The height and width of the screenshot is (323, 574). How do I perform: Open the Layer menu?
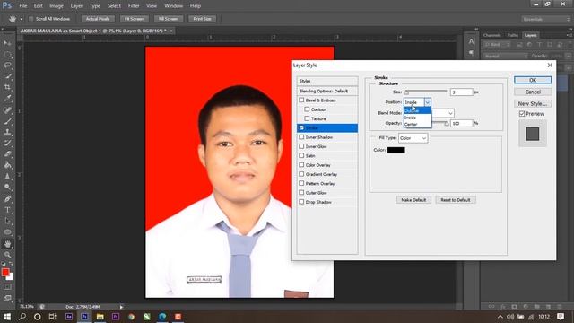(76, 6)
